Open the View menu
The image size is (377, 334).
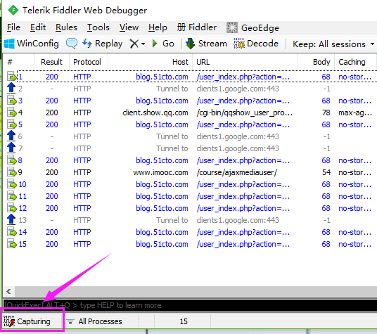(129, 27)
